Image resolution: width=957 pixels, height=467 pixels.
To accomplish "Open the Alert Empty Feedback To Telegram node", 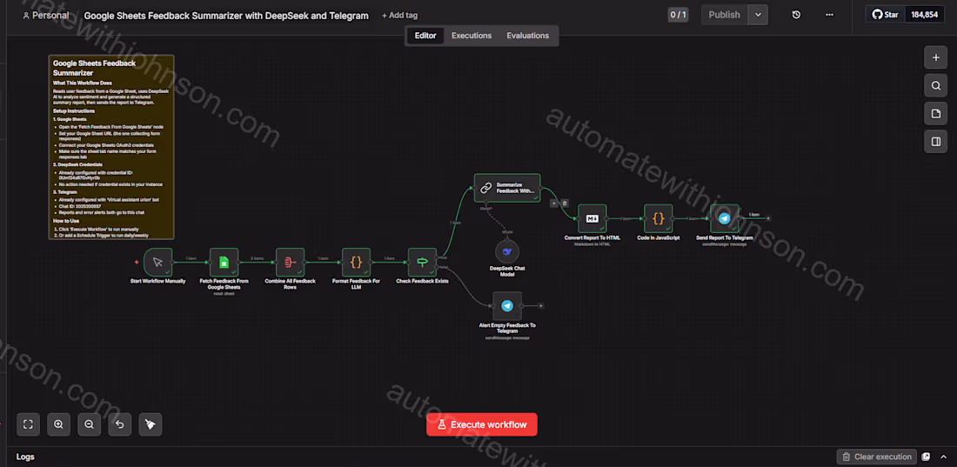I will pos(507,306).
